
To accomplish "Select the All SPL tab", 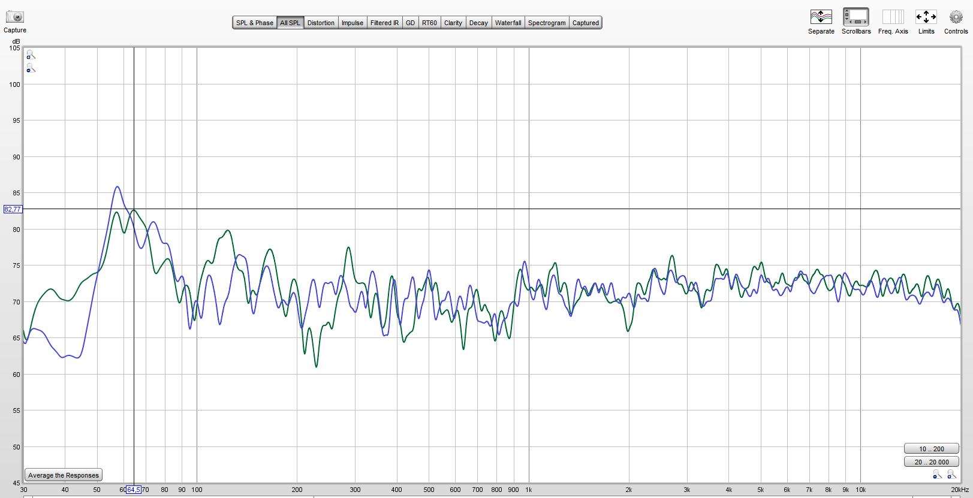I will coord(290,23).
